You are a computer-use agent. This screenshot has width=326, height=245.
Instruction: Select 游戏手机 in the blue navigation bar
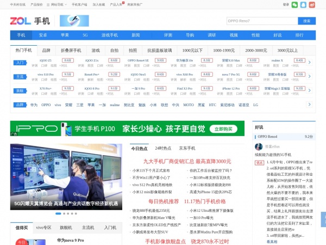pyautogui.click(x=110, y=35)
